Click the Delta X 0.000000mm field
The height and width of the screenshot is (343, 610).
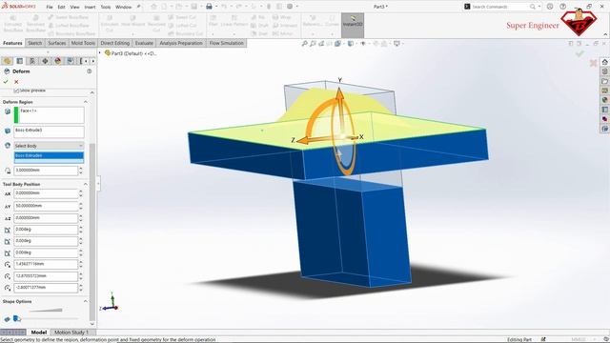pos(46,193)
